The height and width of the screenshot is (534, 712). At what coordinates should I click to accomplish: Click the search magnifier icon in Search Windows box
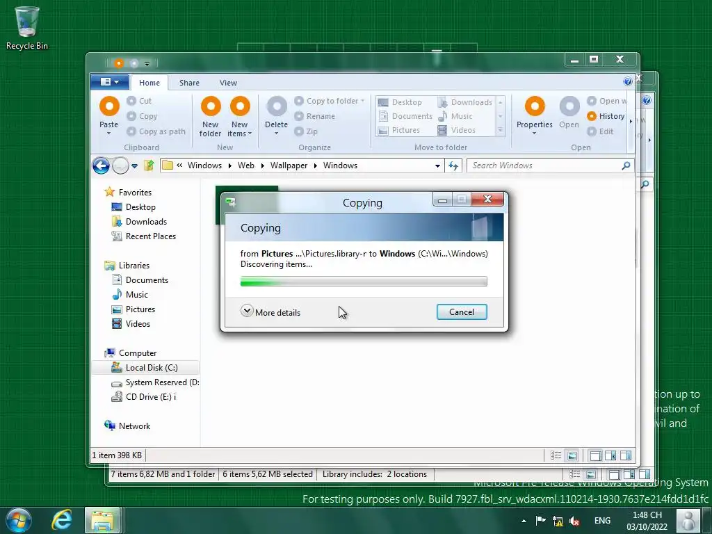point(626,165)
